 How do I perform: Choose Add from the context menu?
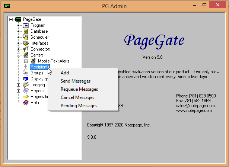tap(83, 73)
